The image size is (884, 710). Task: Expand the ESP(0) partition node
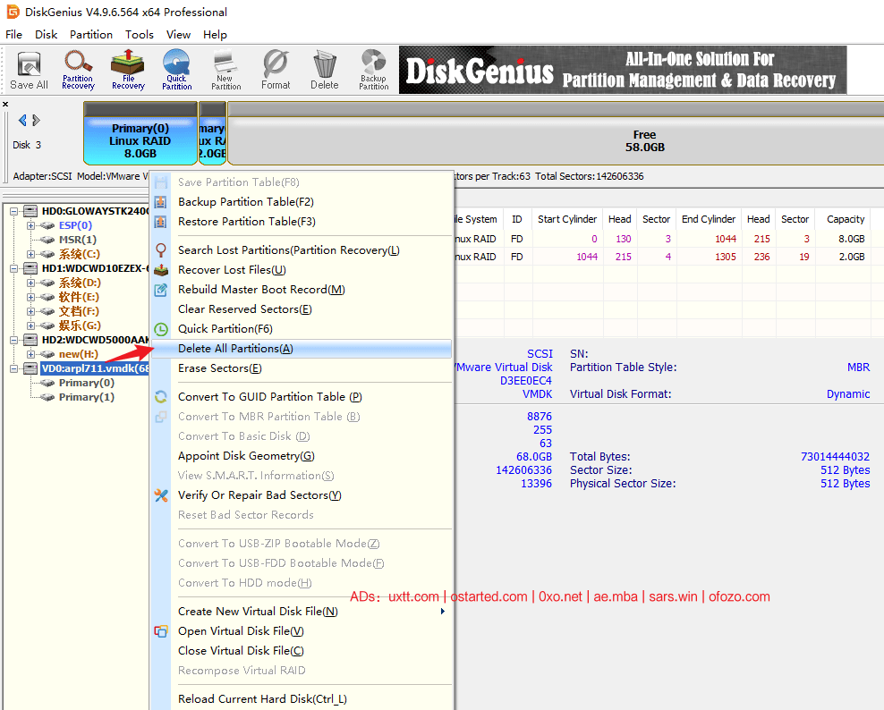click(x=30, y=225)
